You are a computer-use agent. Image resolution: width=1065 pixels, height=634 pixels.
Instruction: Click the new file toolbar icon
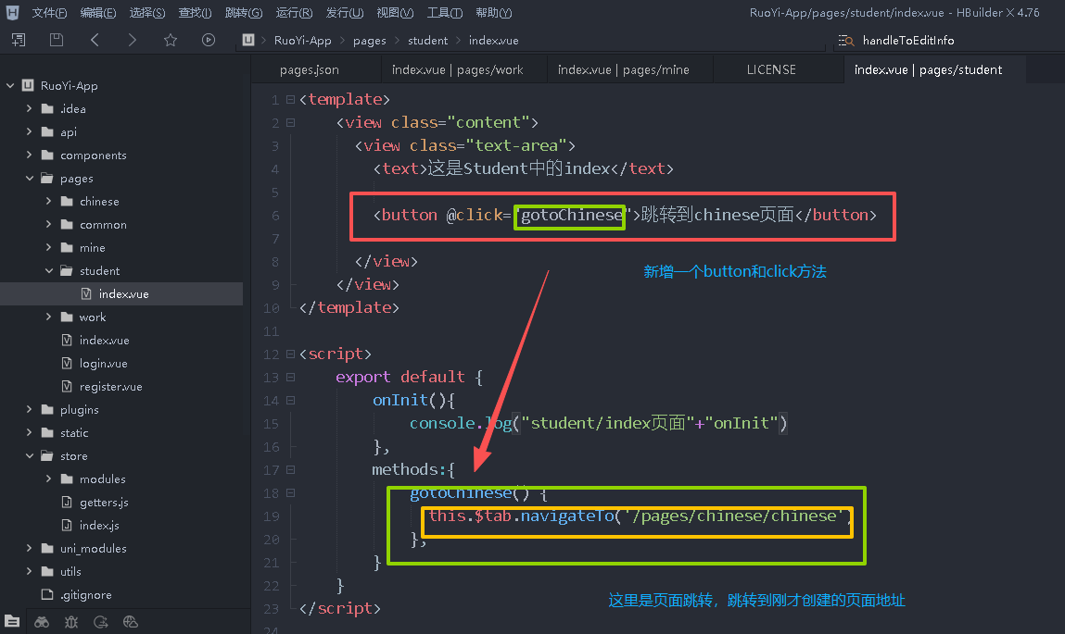[x=19, y=40]
